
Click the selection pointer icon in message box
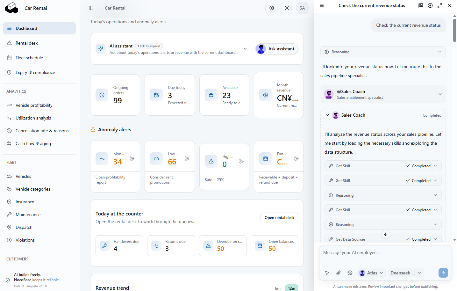coord(327,273)
